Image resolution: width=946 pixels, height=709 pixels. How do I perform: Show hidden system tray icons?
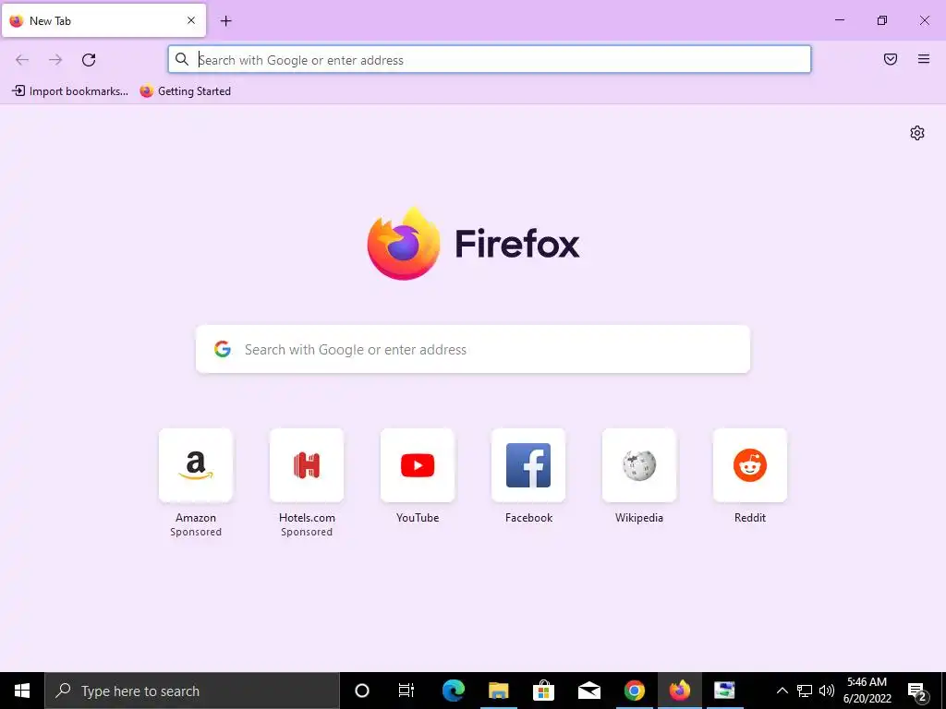782,691
